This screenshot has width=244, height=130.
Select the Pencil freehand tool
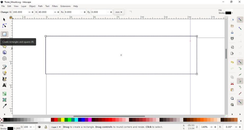pos(4,73)
